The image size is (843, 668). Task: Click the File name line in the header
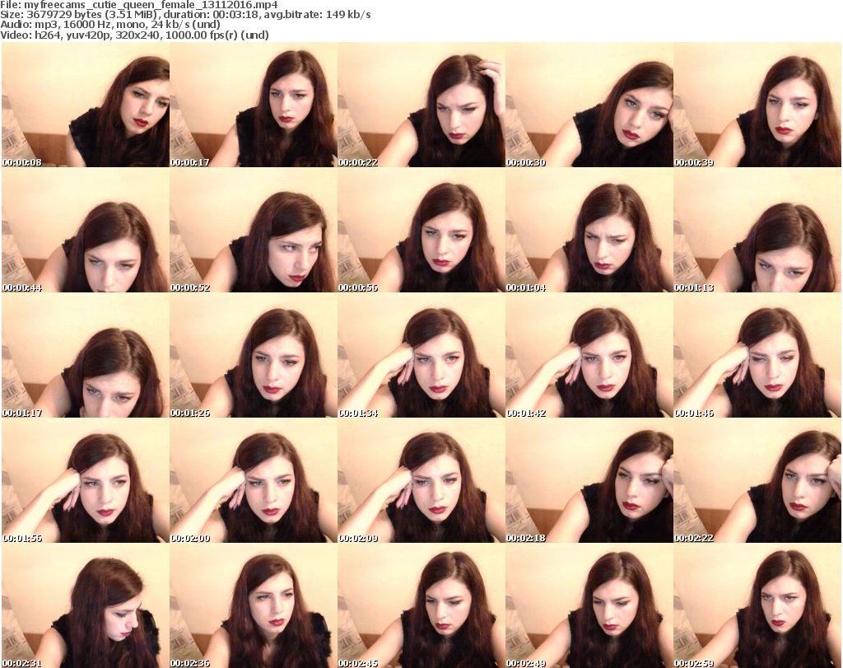click(x=138, y=5)
